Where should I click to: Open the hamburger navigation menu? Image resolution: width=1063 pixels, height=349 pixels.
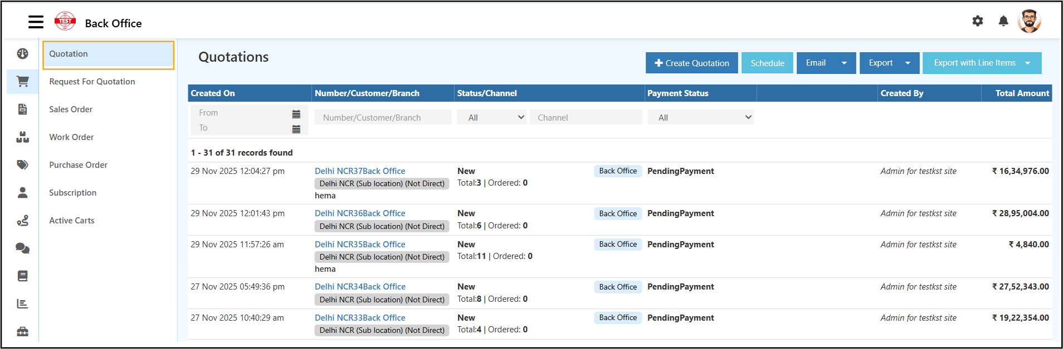36,22
